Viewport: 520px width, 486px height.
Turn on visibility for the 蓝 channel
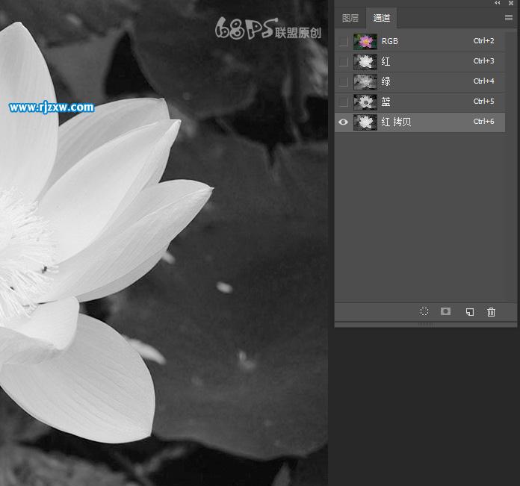(x=343, y=102)
